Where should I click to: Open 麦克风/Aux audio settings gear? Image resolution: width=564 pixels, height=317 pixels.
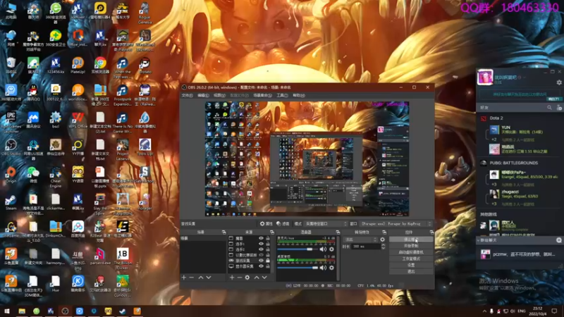pos(331,249)
